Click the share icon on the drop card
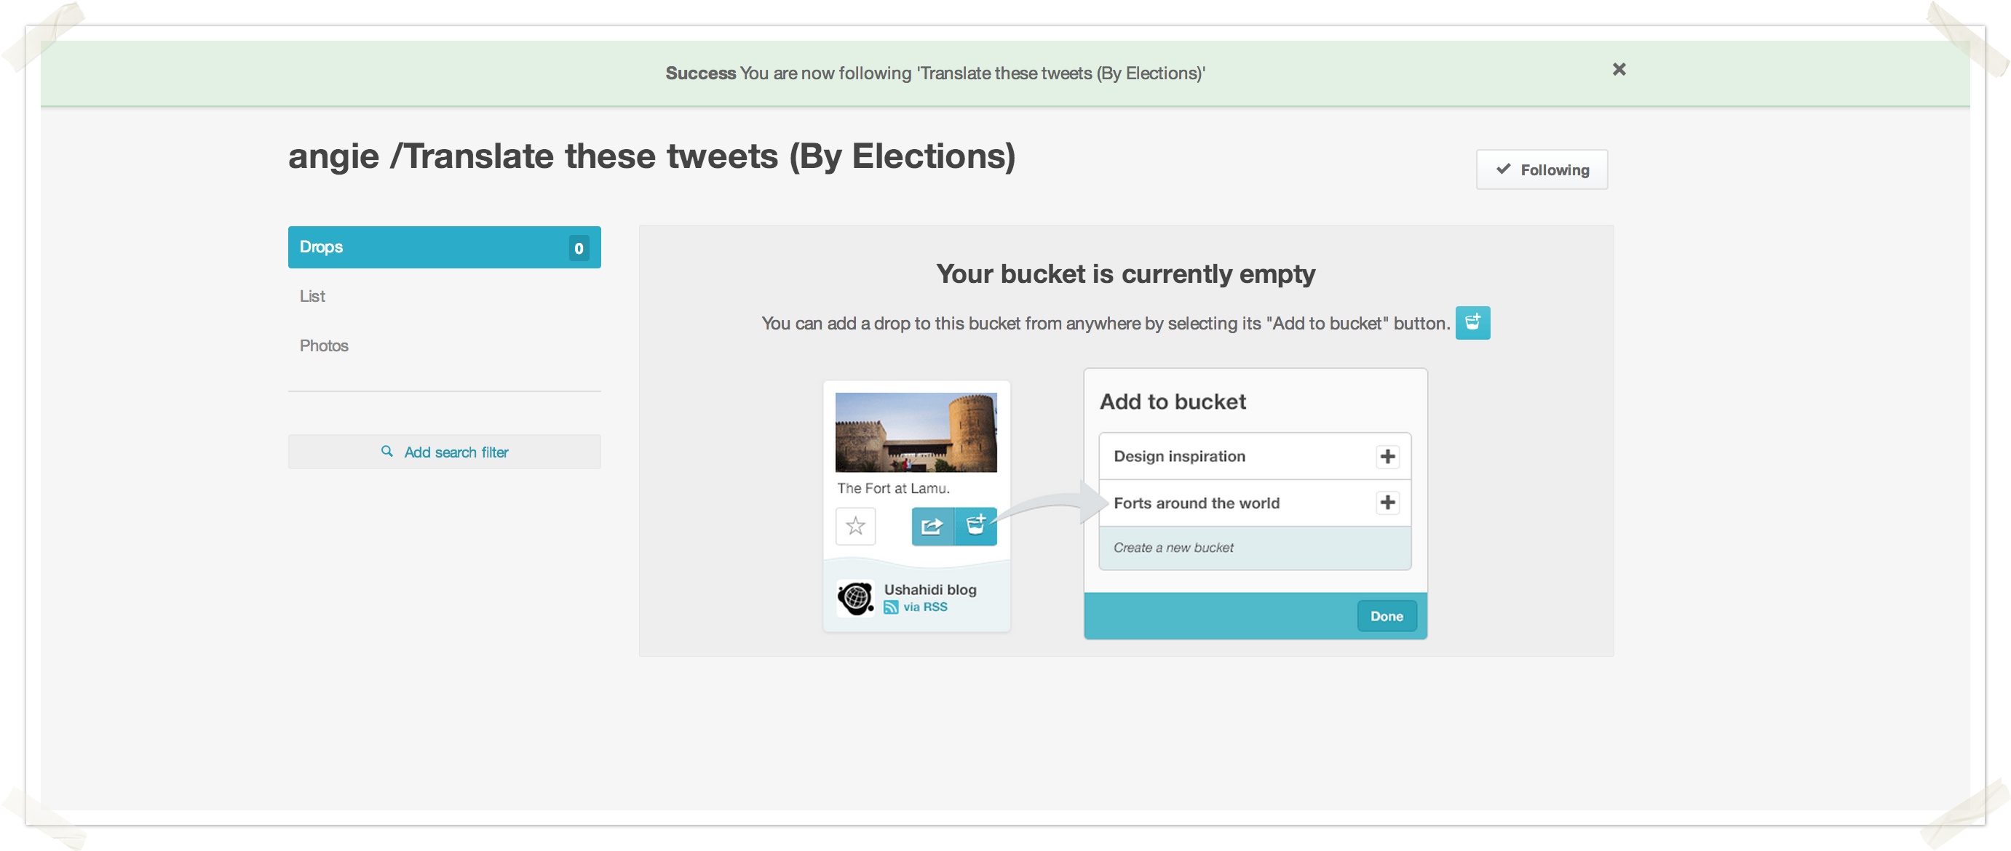 [932, 527]
